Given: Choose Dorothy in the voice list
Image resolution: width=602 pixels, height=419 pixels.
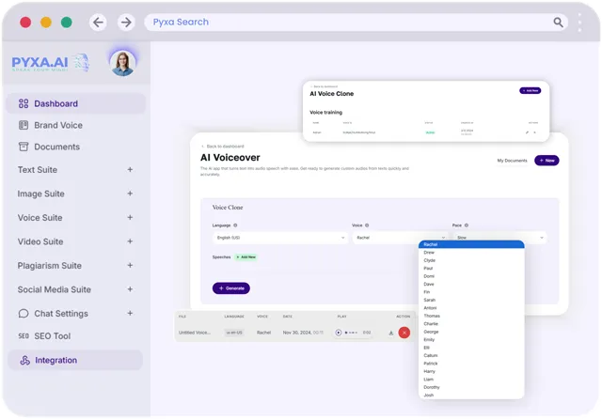Looking at the screenshot, I should (471, 387).
